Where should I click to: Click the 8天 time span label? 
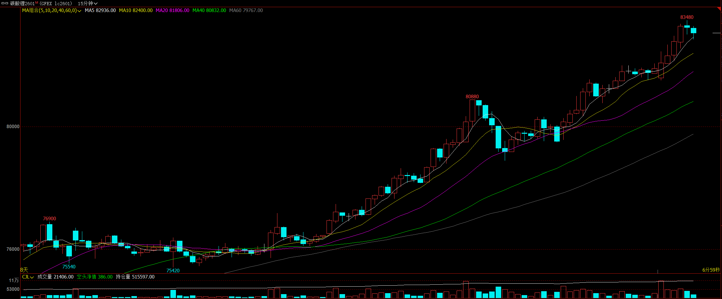[x=24, y=270]
